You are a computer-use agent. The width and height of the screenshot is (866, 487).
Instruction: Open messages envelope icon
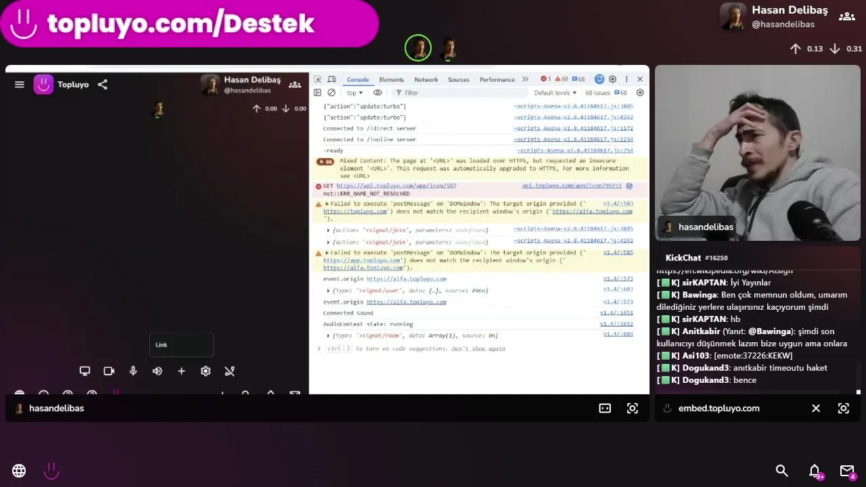coord(847,471)
